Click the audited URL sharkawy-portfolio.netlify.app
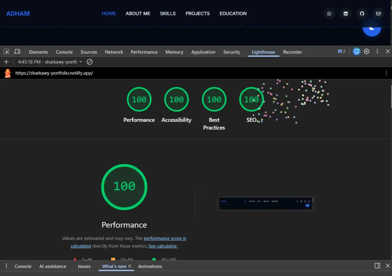This screenshot has width=392, height=276. click(54, 73)
